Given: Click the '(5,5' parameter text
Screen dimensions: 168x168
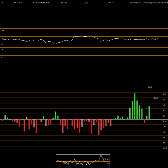Looking at the screenshot, I should [86, 3].
